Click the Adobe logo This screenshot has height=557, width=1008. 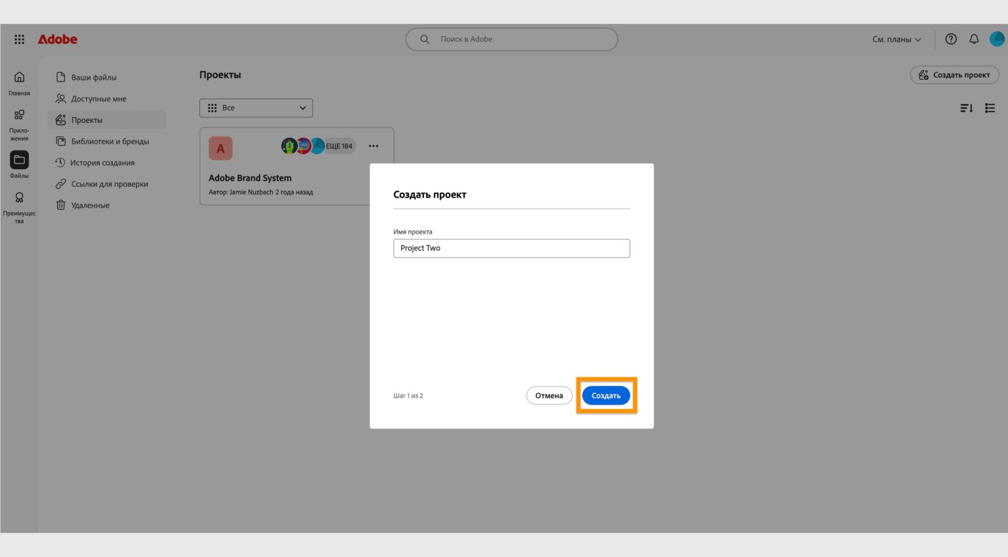[57, 39]
